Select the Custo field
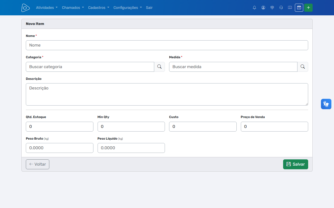The image size is (334, 208). [203, 127]
